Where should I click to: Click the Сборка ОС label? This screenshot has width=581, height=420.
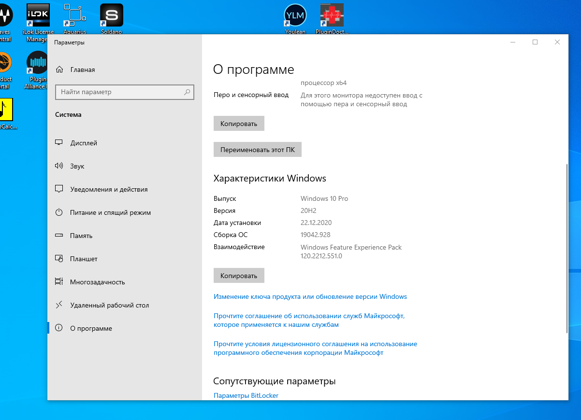tap(231, 235)
